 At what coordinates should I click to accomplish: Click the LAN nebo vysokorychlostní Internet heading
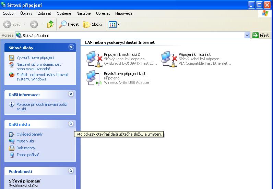(120, 42)
